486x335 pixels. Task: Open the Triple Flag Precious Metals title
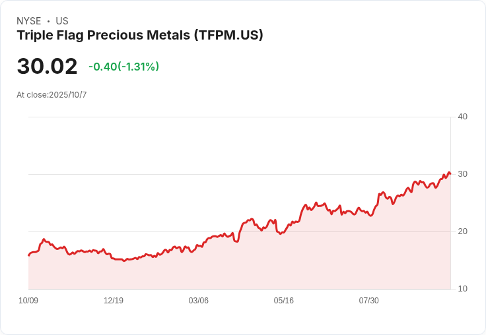pyautogui.click(x=140, y=36)
